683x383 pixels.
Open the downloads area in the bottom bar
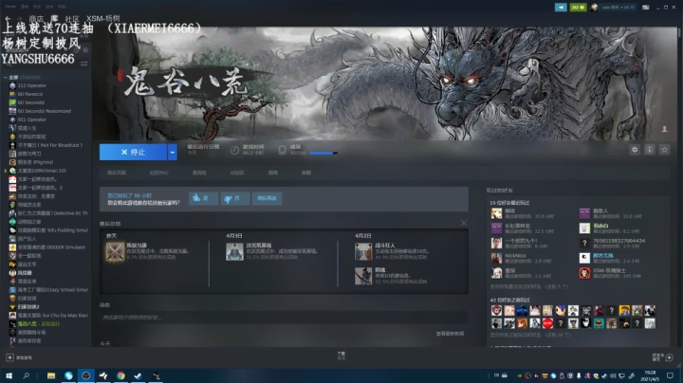[x=341, y=356]
